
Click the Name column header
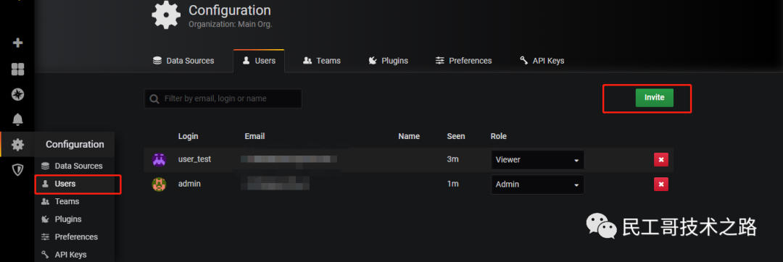click(409, 136)
